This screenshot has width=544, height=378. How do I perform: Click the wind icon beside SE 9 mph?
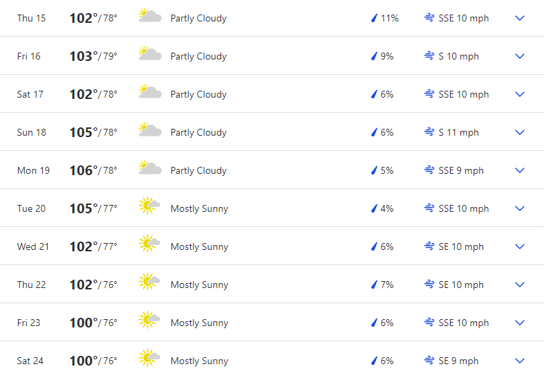point(429,360)
